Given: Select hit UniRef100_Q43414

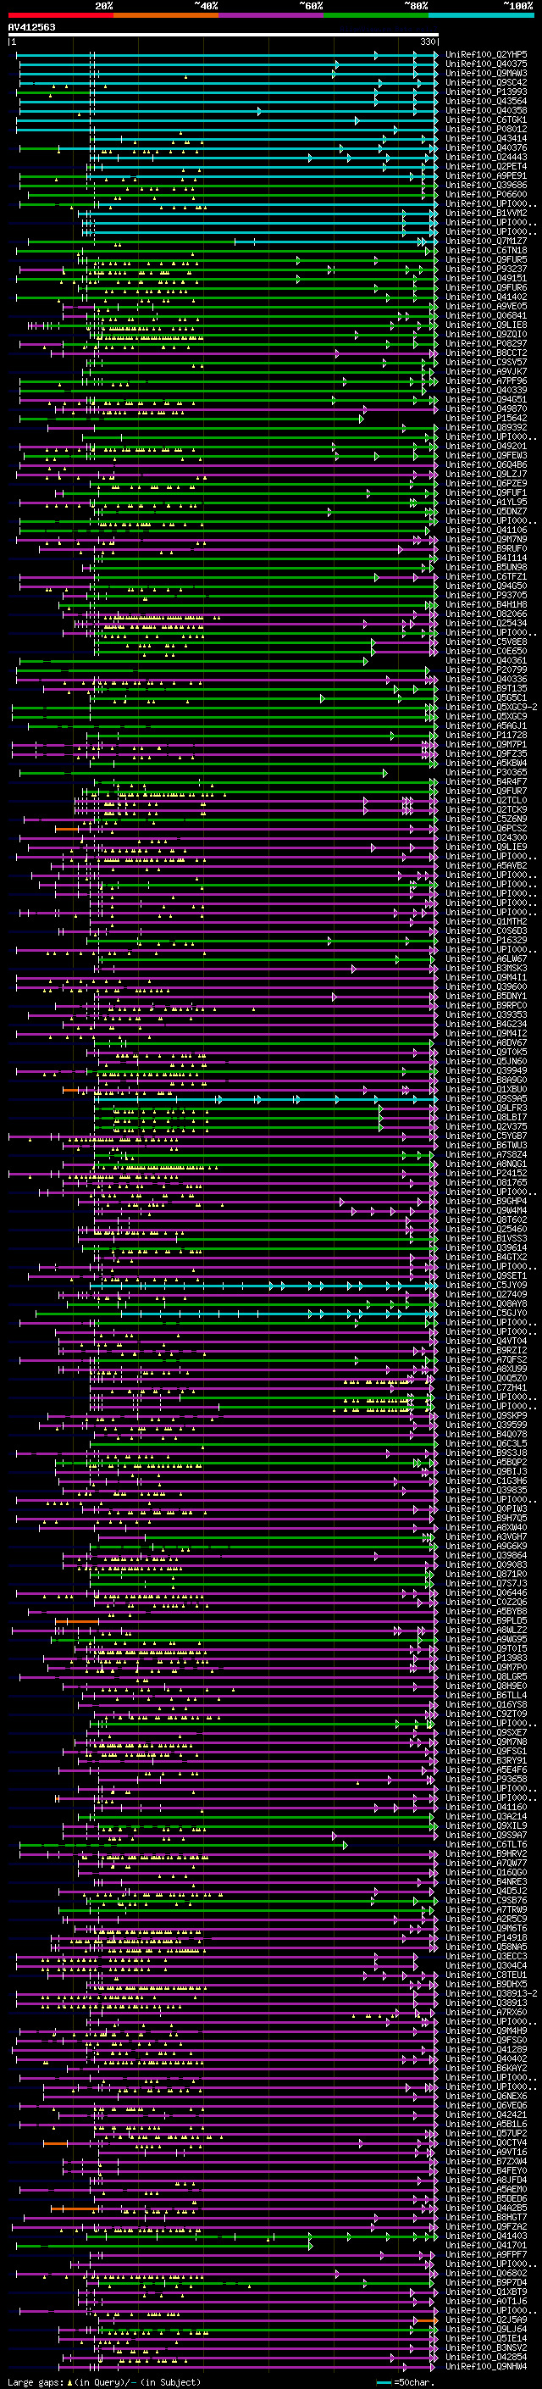Looking at the screenshot, I should pyautogui.click(x=486, y=139).
